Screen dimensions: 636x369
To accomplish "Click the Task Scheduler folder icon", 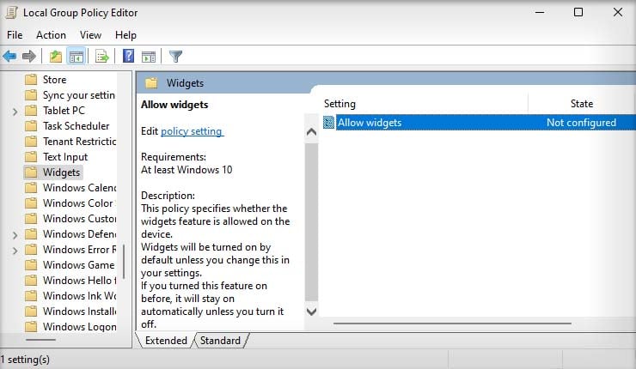I will 31,126.
